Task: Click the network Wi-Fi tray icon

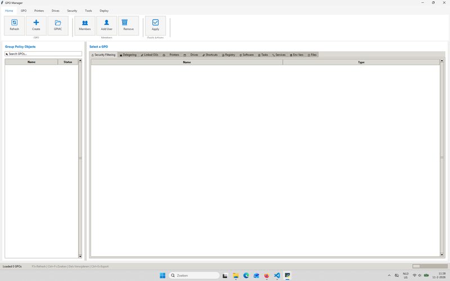Action: pos(415,275)
